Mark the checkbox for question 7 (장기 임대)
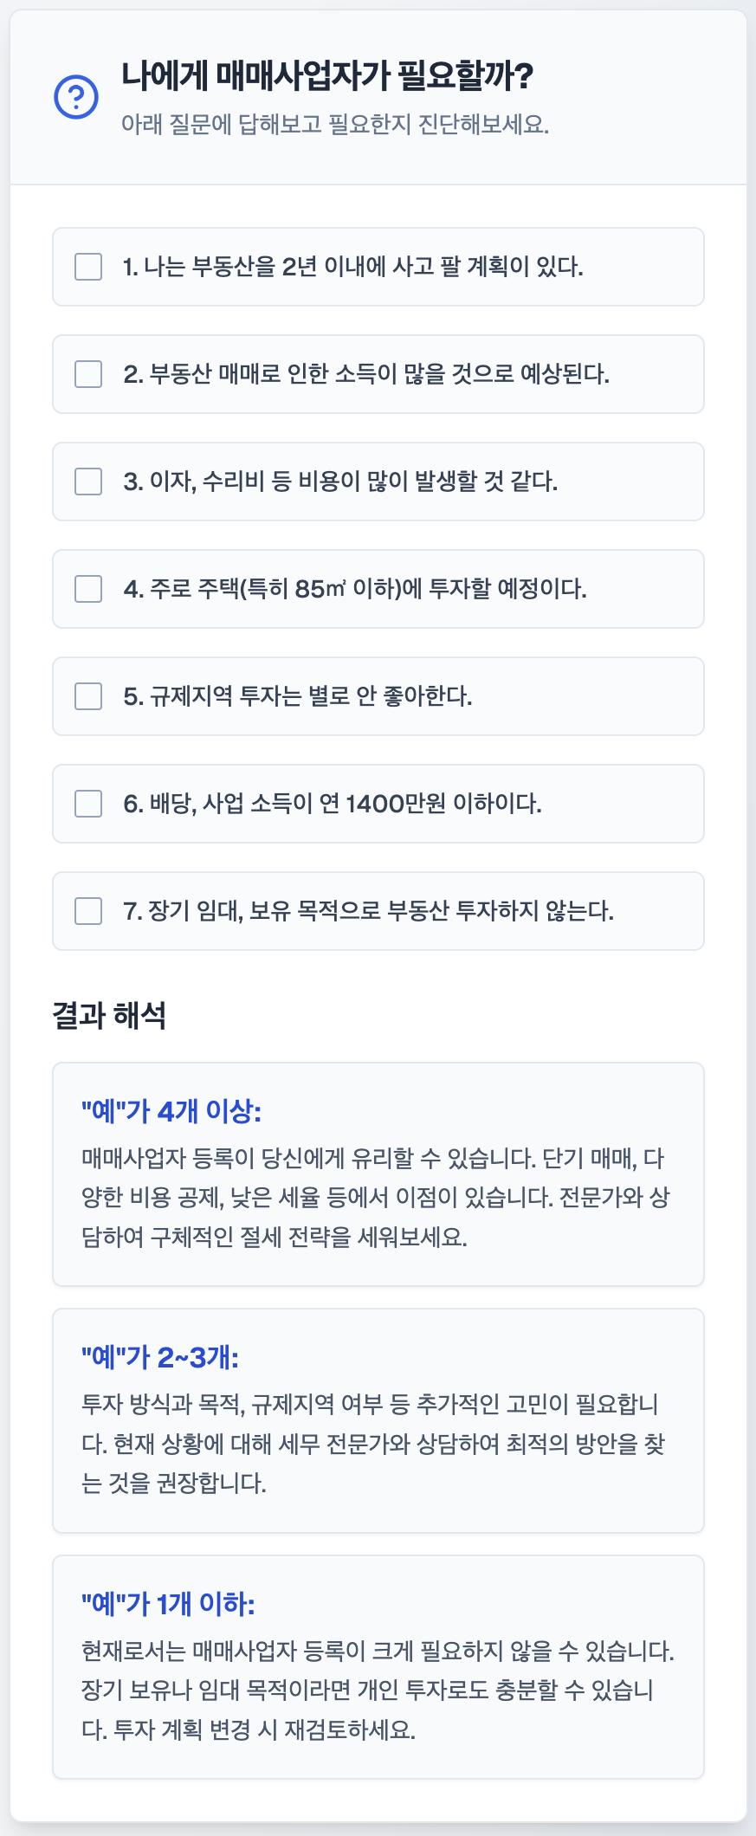This screenshot has width=756, height=1836. 88,911
